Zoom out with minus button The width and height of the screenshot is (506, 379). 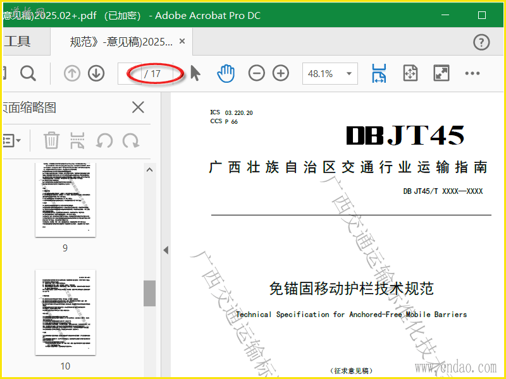tap(257, 73)
